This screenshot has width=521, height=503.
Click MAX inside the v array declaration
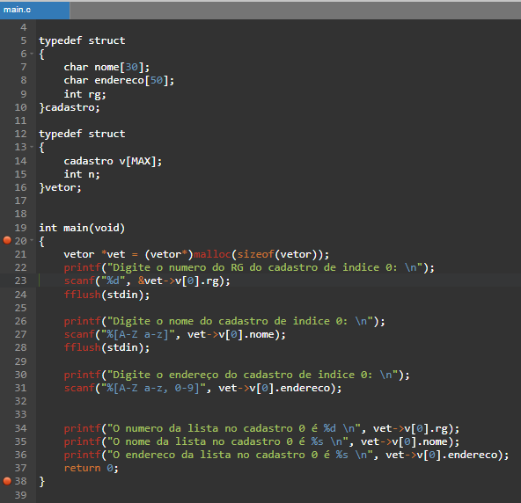tap(141, 161)
